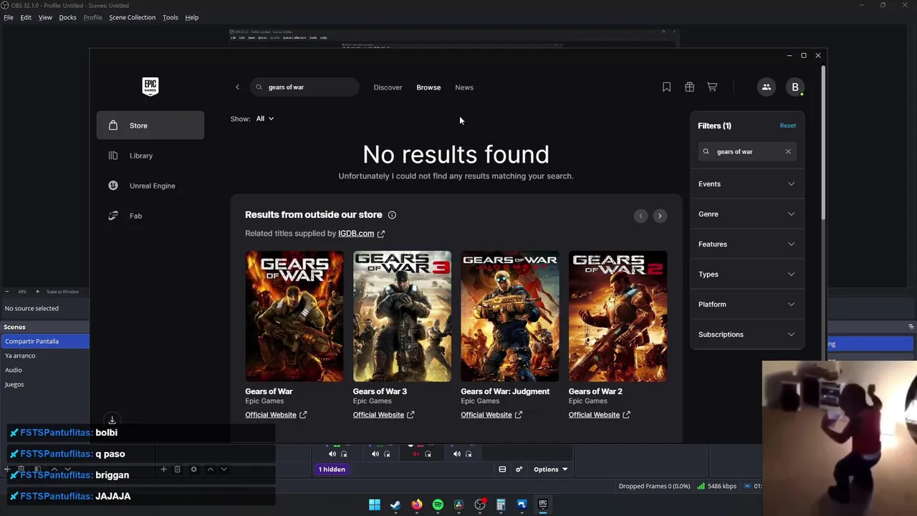Open the shopping cart icon
Viewport: 917px width, 516px height.
coord(712,87)
